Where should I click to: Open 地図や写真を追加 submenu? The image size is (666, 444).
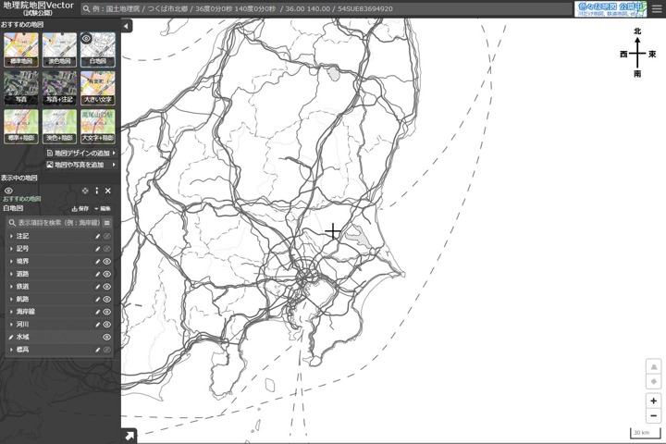point(81,165)
